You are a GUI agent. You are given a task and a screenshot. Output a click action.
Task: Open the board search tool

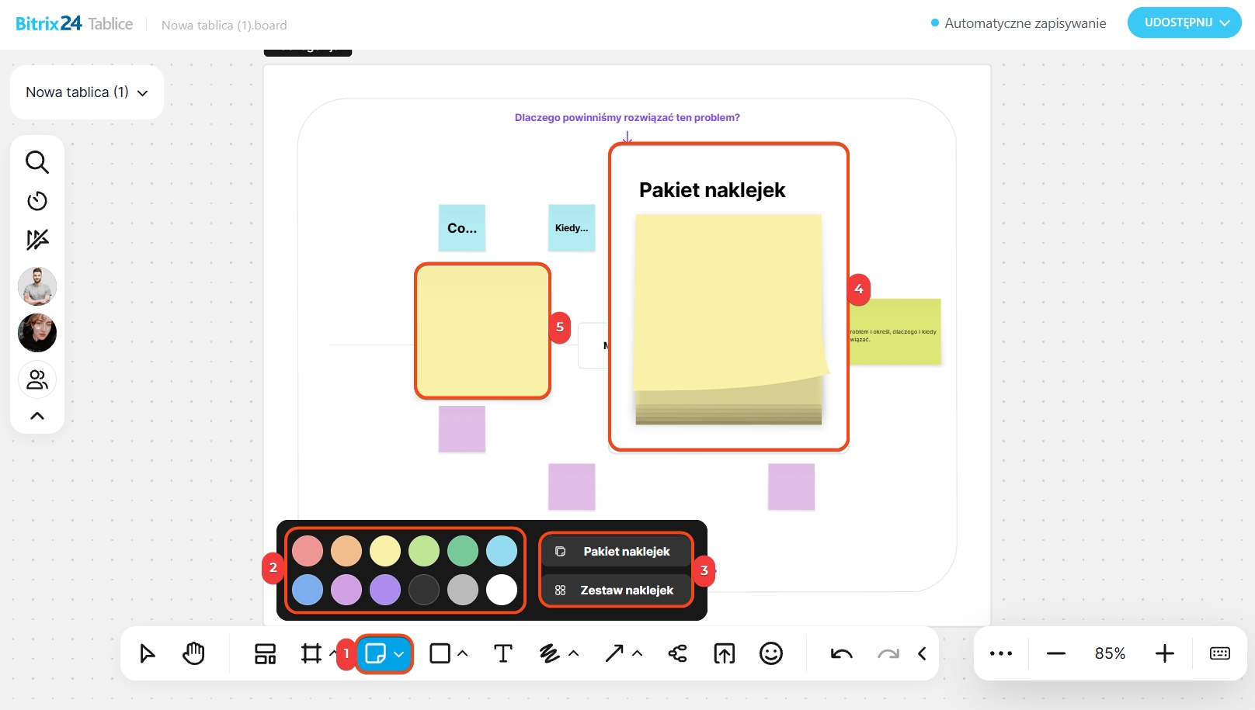pyautogui.click(x=37, y=162)
